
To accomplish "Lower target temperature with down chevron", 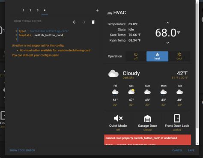I will (168, 43).
